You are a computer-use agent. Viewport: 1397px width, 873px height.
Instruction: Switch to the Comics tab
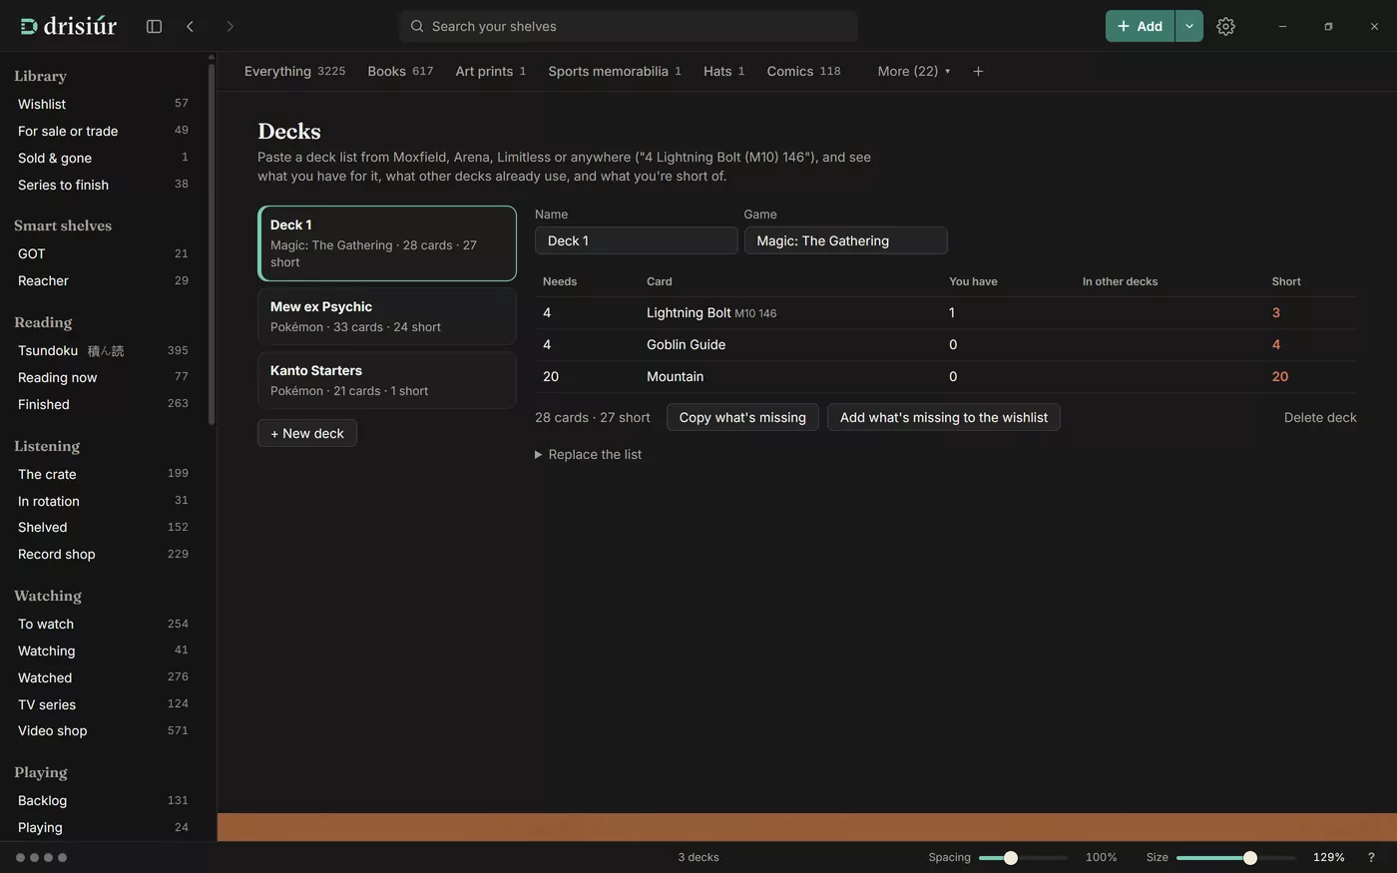[803, 71]
